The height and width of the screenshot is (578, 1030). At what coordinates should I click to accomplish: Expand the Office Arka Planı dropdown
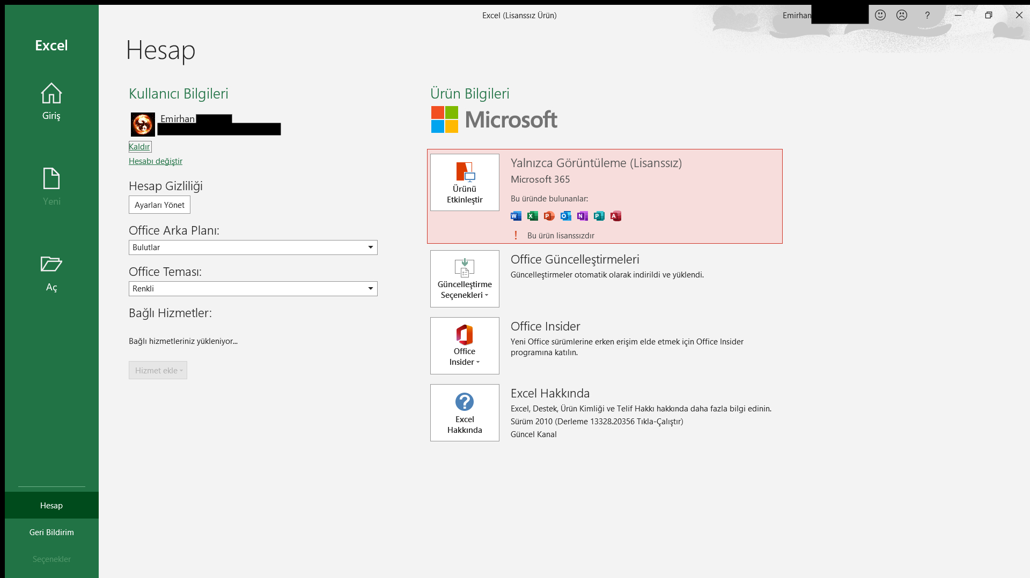pos(253,247)
